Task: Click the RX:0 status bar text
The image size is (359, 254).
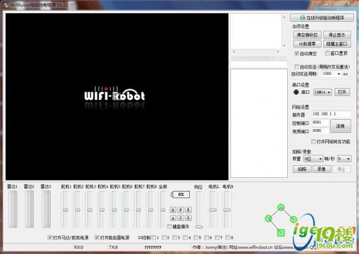Action: click(79, 247)
